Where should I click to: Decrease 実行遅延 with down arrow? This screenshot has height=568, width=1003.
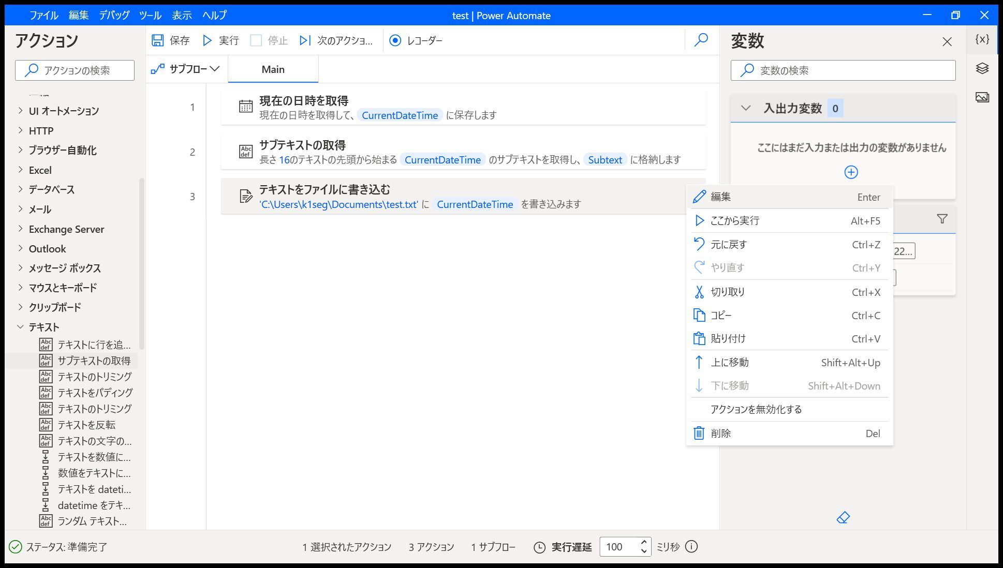pyautogui.click(x=643, y=551)
